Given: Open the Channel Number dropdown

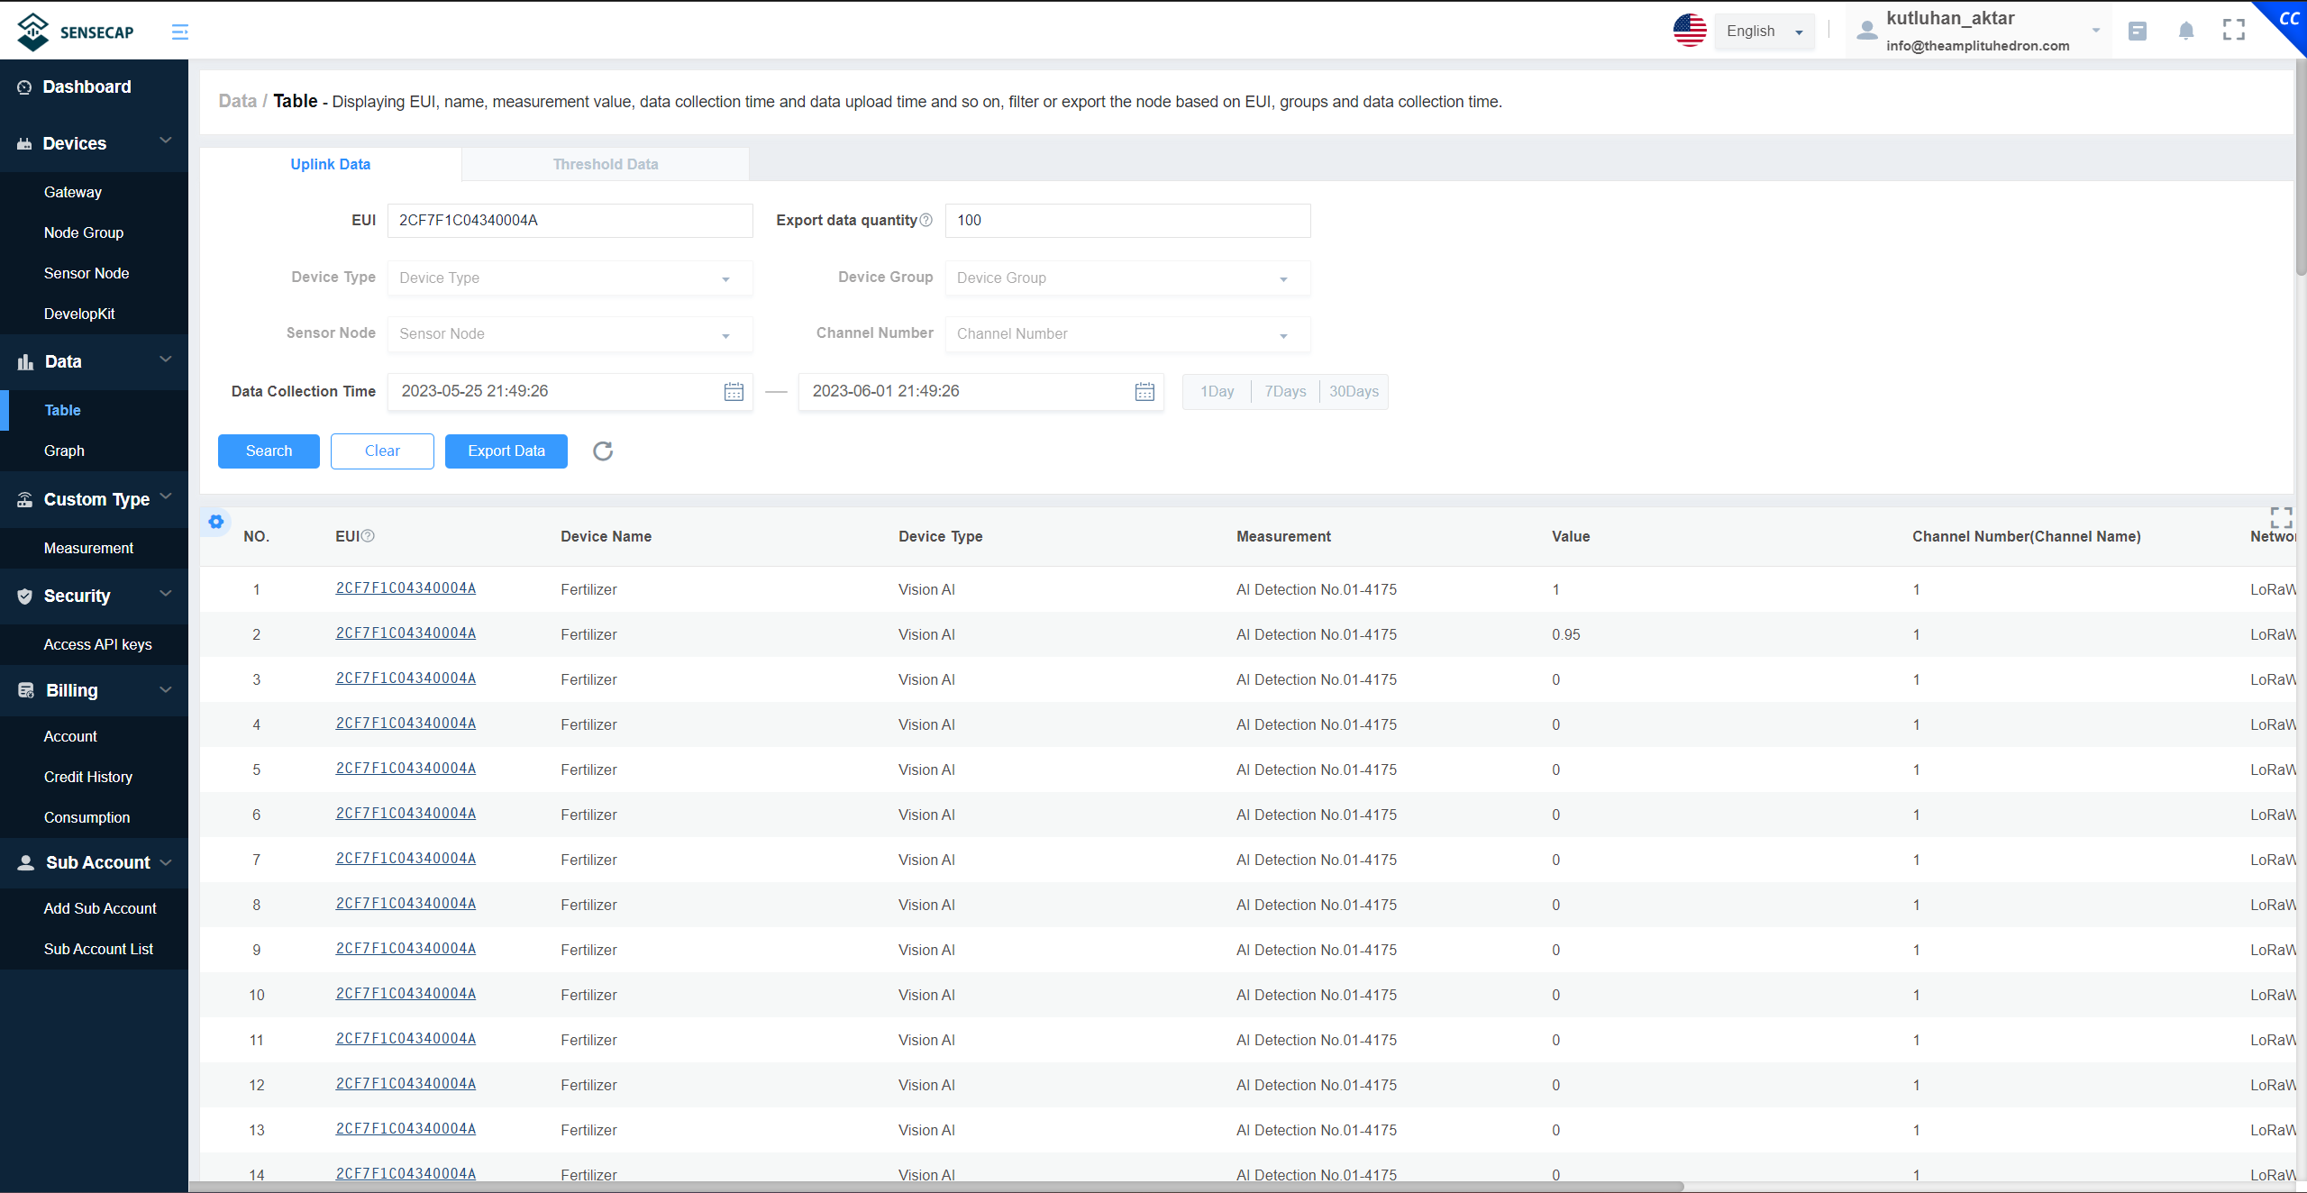Looking at the screenshot, I should [1126, 334].
